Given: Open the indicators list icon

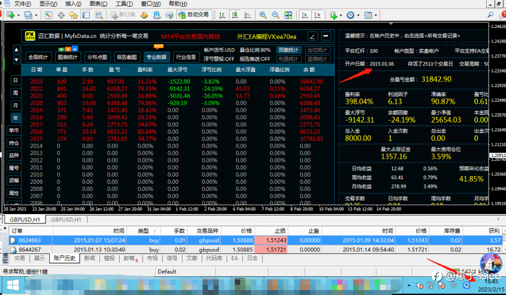Looking at the screenshot, I should [x=333, y=15].
